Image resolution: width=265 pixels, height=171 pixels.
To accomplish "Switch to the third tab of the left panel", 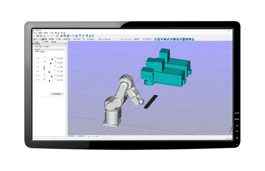I will tap(54, 42).
